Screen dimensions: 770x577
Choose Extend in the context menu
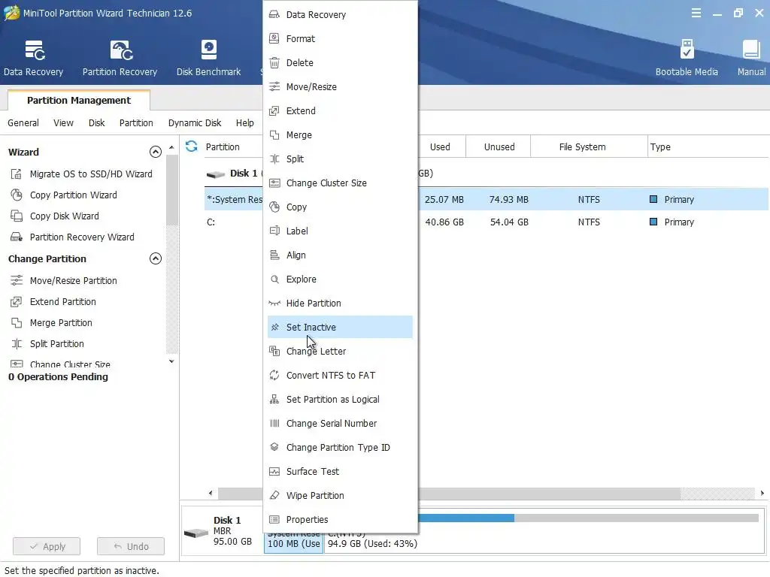coord(341,111)
